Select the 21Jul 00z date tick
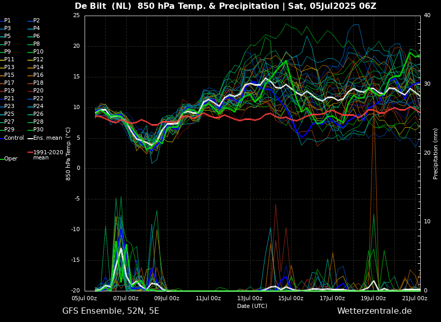441x322 pixels. tap(415, 299)
